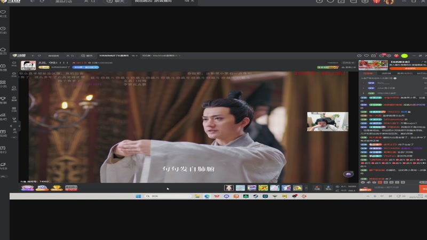The image size is (427, 240).
Task: Open 历史 in the outer left sidebar
Action: point(3,30)
